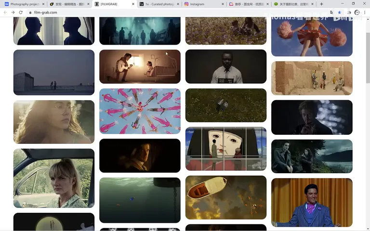The image size is (370, 231).
Task: Open the two silhouettes facing still
Action: [x=54, y=31]
